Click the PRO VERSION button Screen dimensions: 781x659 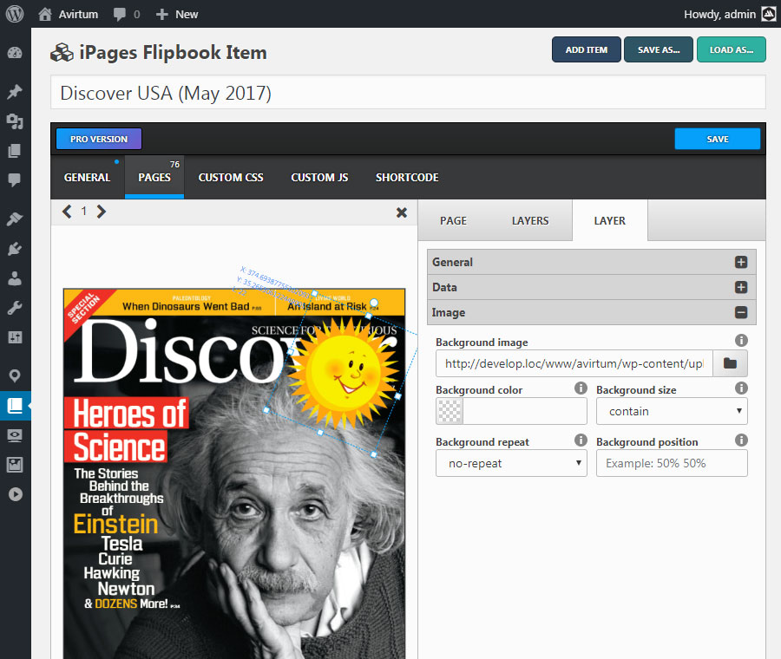(99, 139)
